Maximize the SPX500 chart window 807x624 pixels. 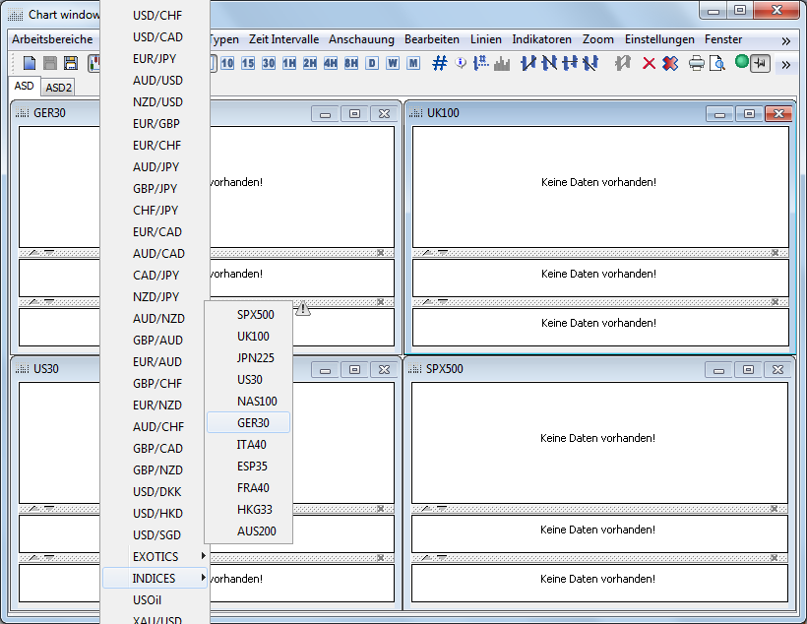[x=748, y=370]
